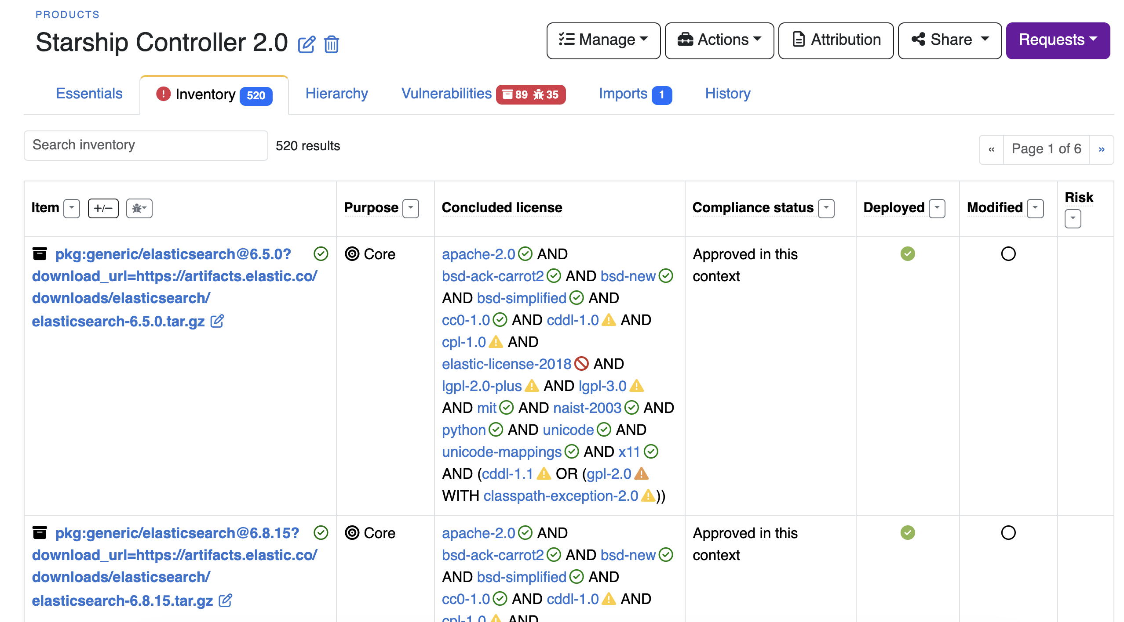This screenshot has height=622, width=1124.
Task: Click the Core purpose target icon in second row
Action: (x=352, y=532)
